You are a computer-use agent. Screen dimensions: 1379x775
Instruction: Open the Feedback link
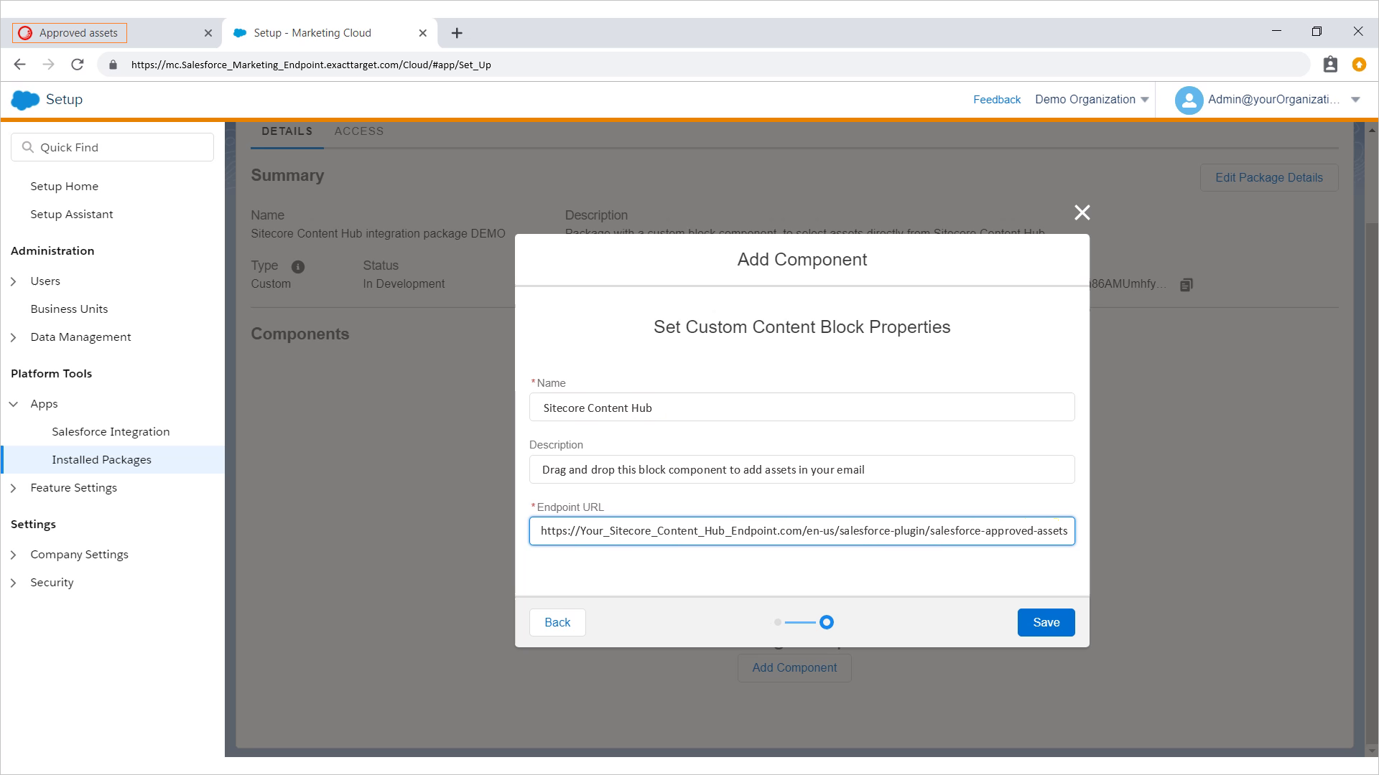[997, 100]
